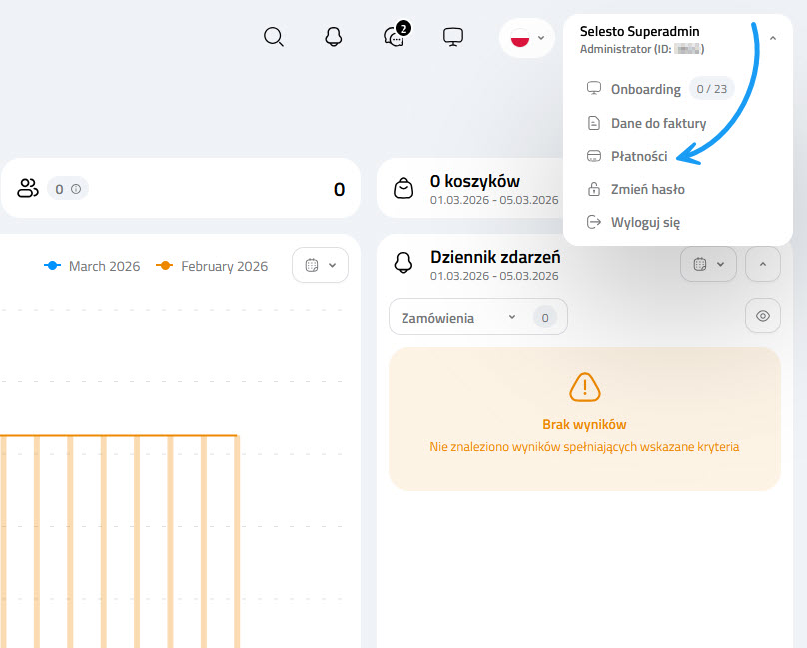
Task: Collapse the Dziennik zdarzeń panel with chevron
Action: pyautogui.click(x=763, y=264)
